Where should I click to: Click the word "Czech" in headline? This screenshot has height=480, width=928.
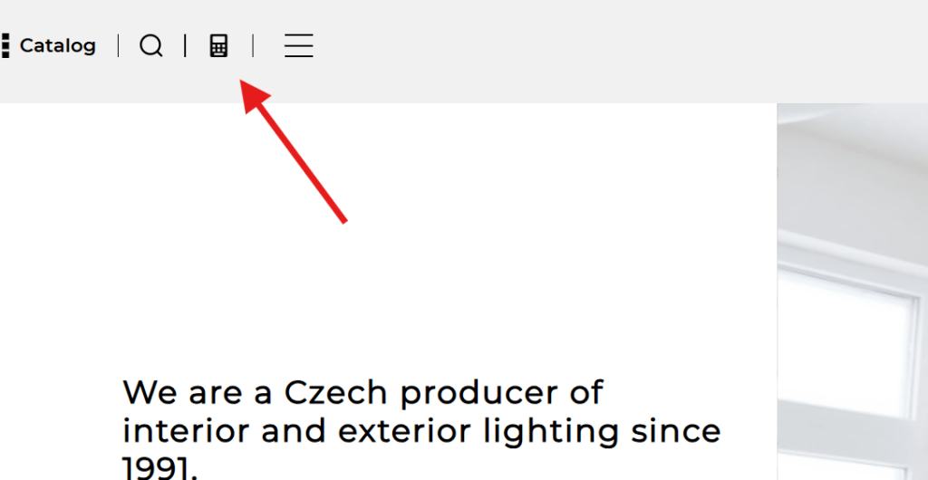(x=335, y=394)
